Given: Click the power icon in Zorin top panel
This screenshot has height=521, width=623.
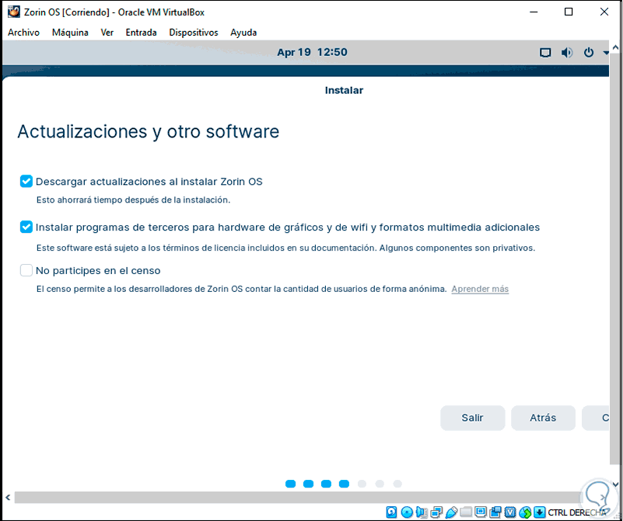Looking at the screenshot, I should pyautogui.click(x=589, y=52).
